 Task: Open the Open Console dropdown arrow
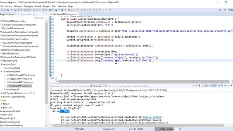(231, 86)
